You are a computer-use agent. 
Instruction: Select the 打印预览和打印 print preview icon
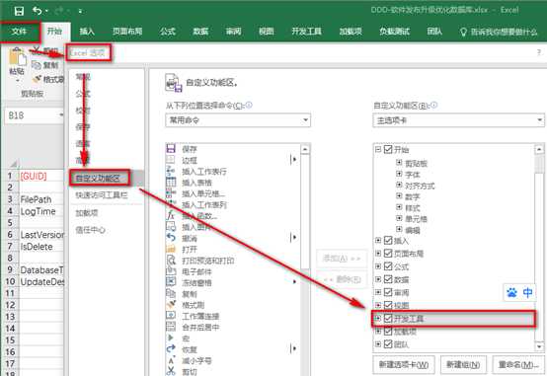pyautogui.click(x=171, y=261)
